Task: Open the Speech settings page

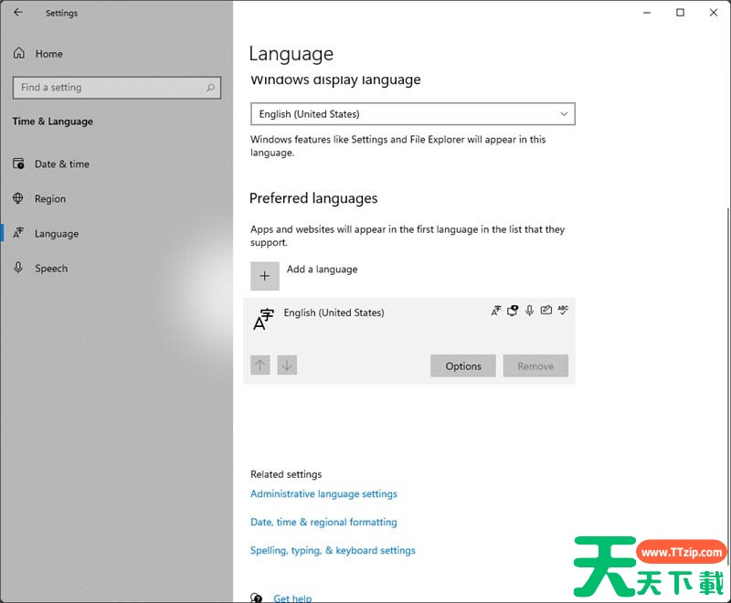Action: tap(51, 269)
